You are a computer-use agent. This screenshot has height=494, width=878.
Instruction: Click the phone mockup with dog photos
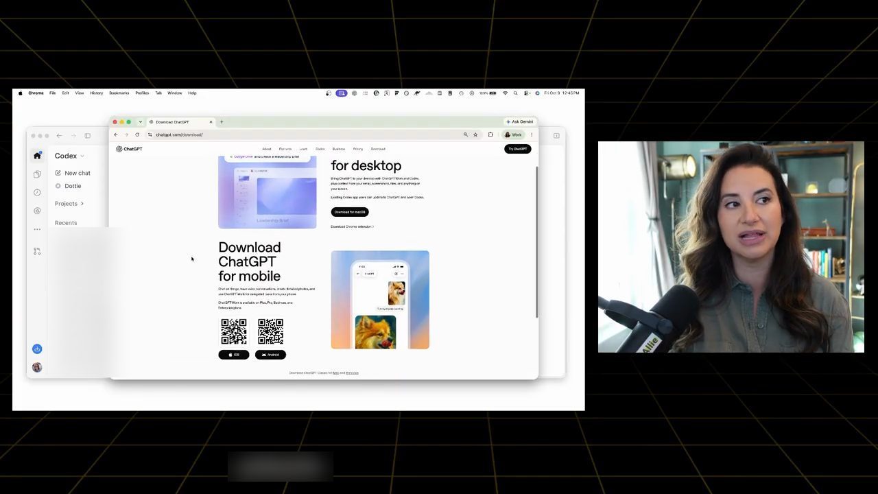[x=380, y=300]
